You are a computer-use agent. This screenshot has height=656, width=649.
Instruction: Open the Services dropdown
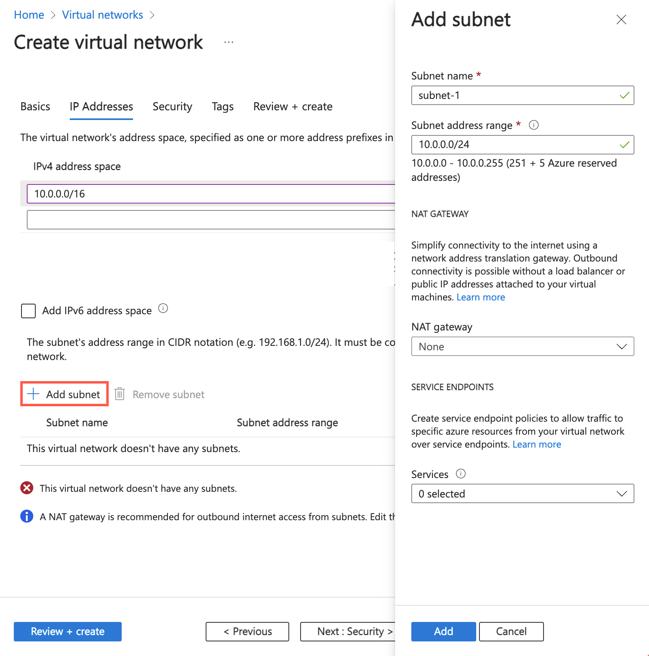[x=522, y=494]
